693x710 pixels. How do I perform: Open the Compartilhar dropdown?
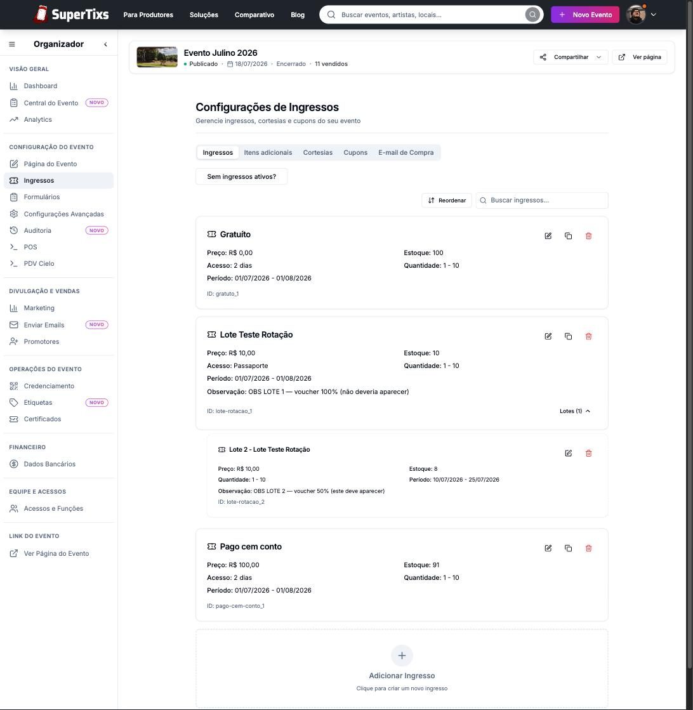[x=571, y=57]
